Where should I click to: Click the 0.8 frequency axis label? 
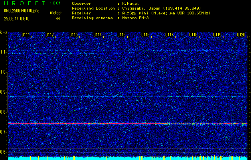click(x=3, y=112)
